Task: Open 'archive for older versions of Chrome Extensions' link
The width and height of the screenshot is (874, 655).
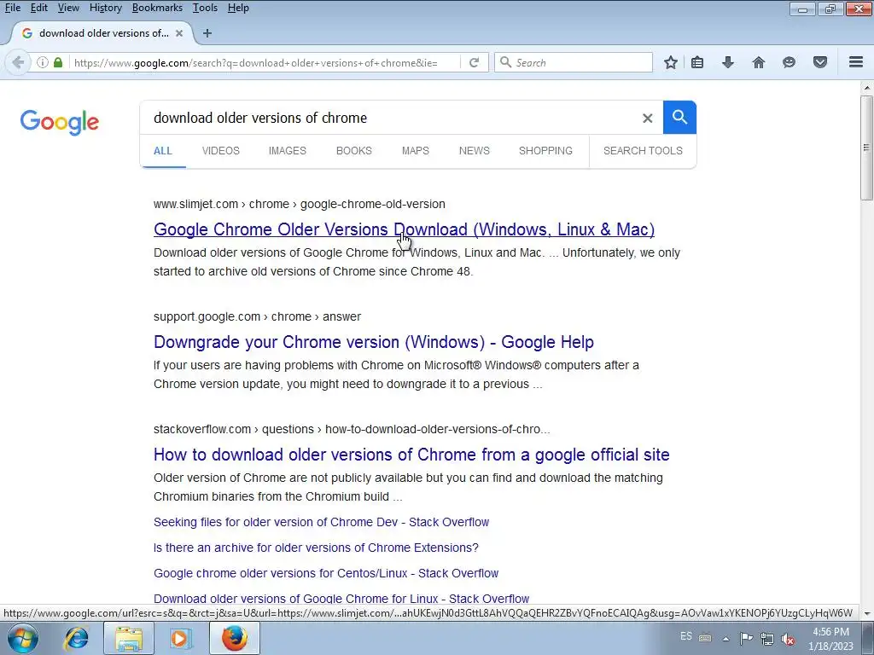Action: tap(316, 548)
